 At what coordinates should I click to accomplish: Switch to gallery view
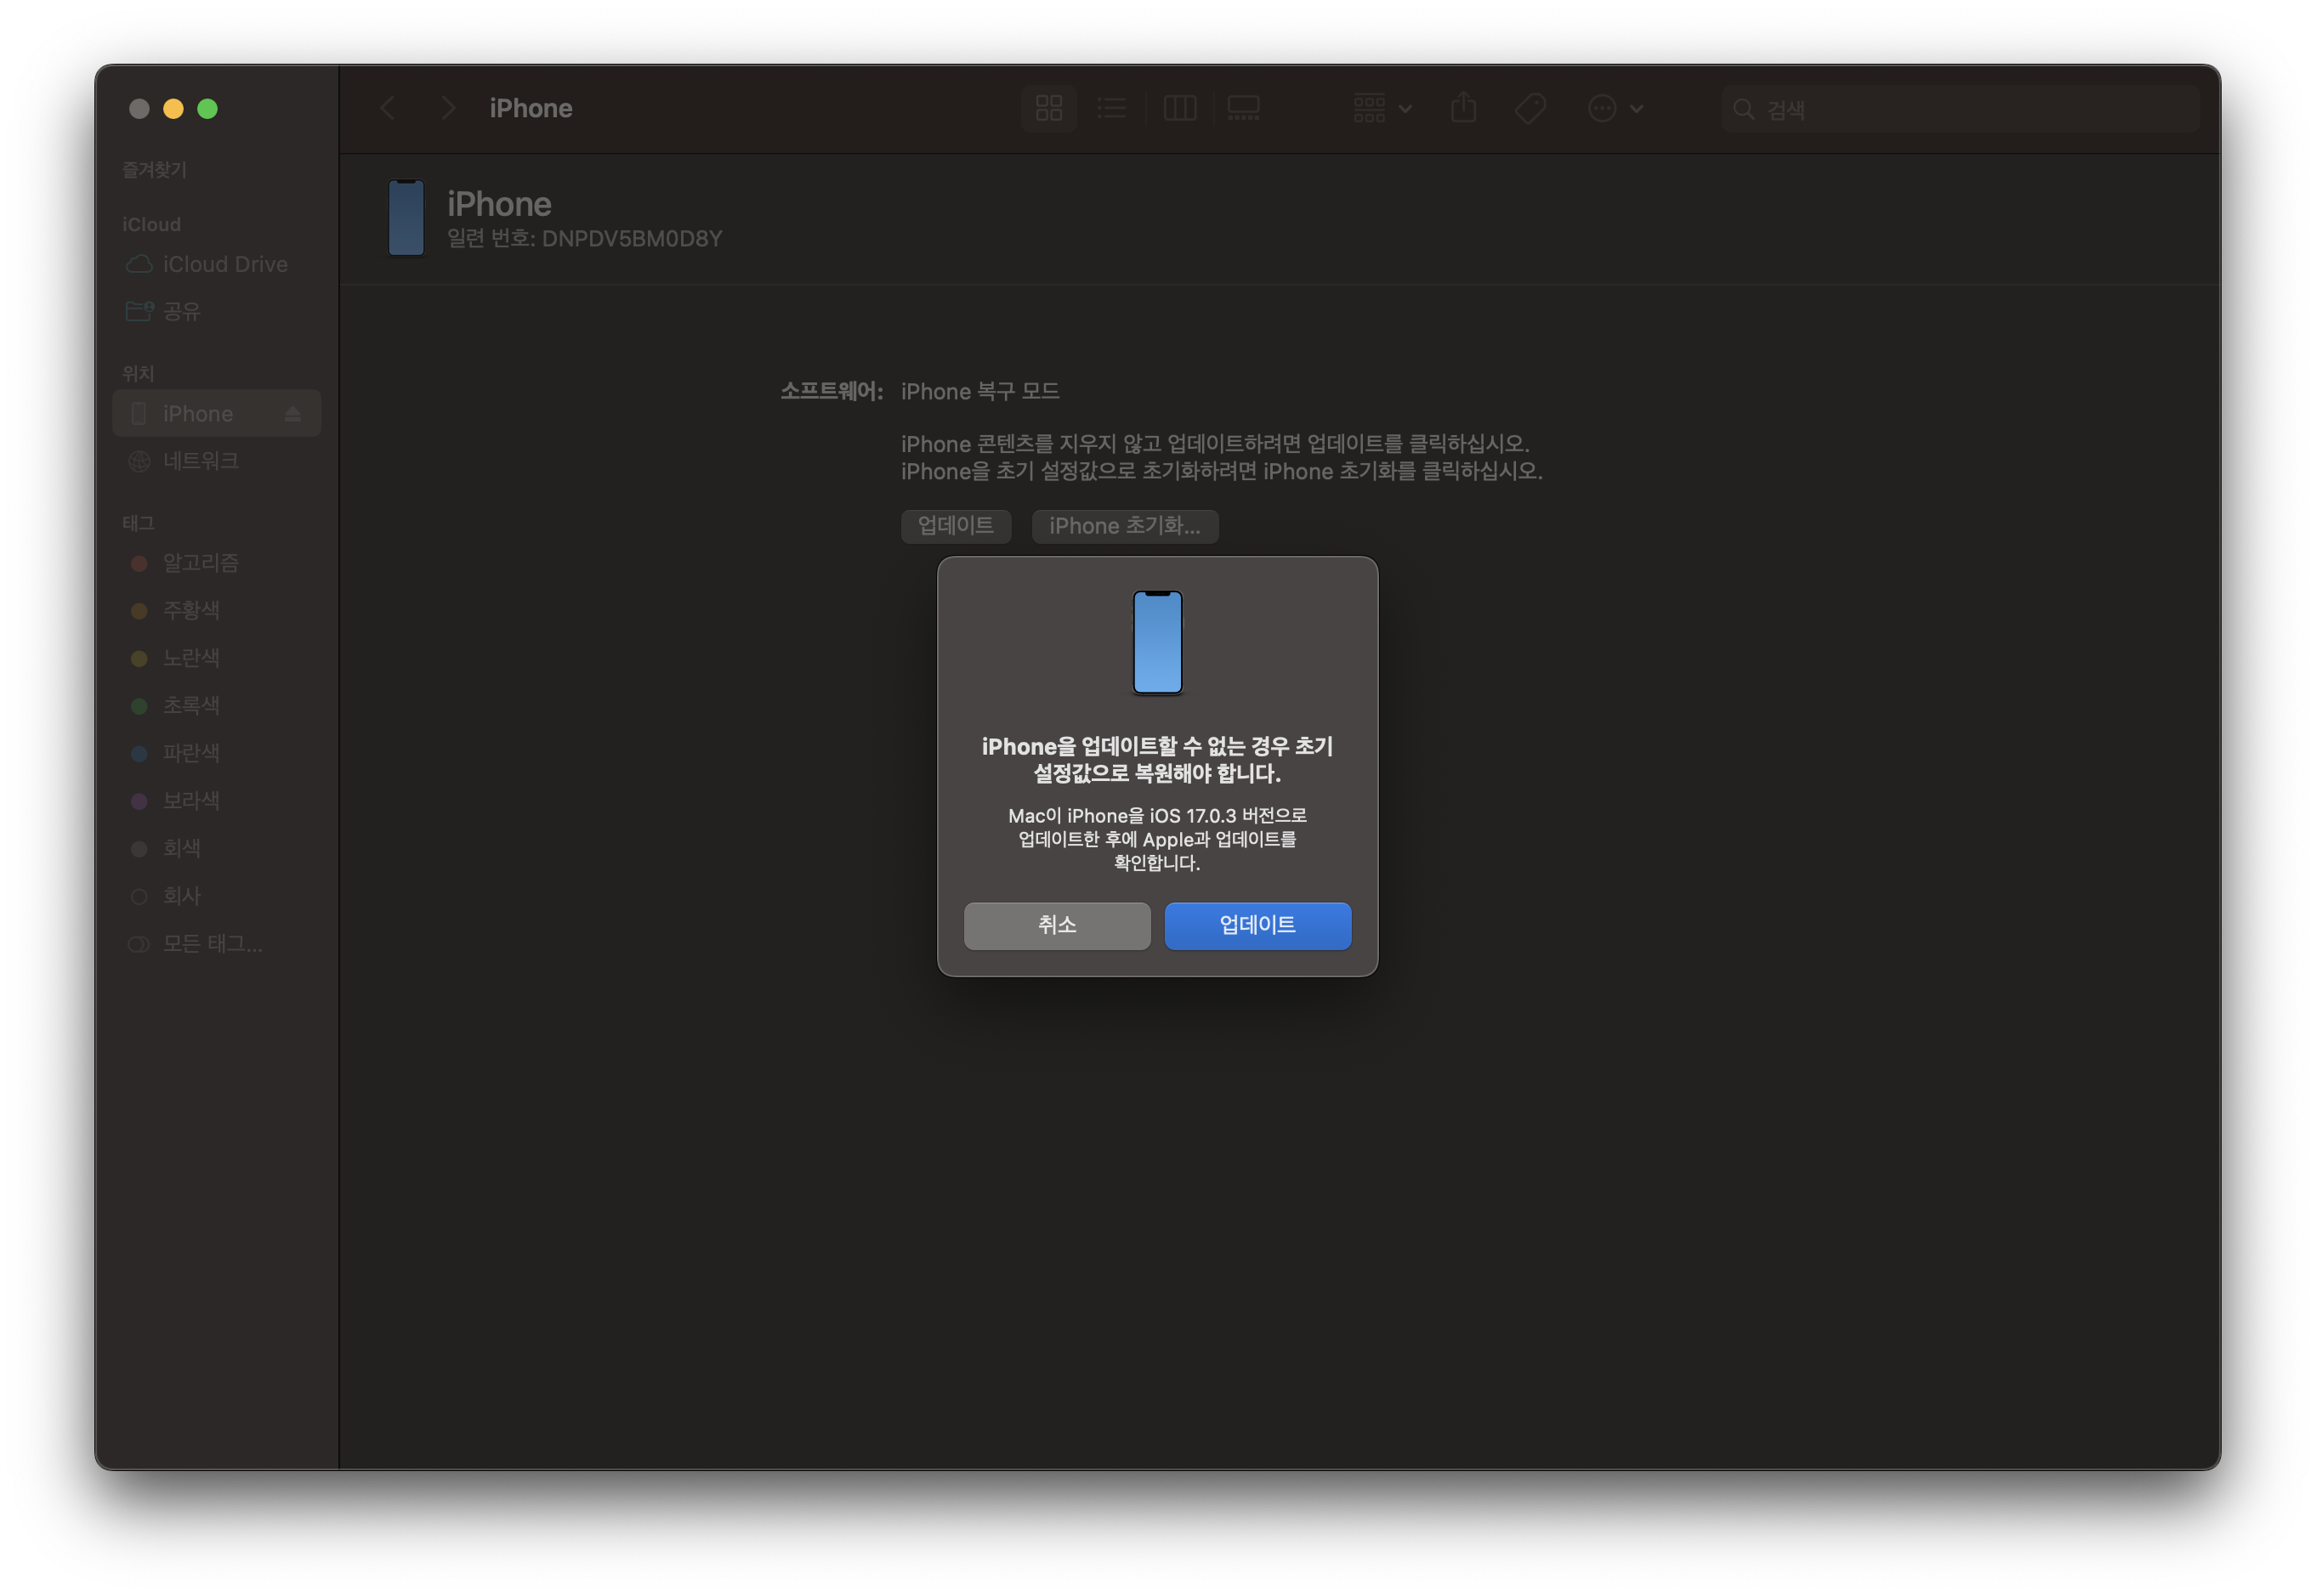(x=1244, y=108)
